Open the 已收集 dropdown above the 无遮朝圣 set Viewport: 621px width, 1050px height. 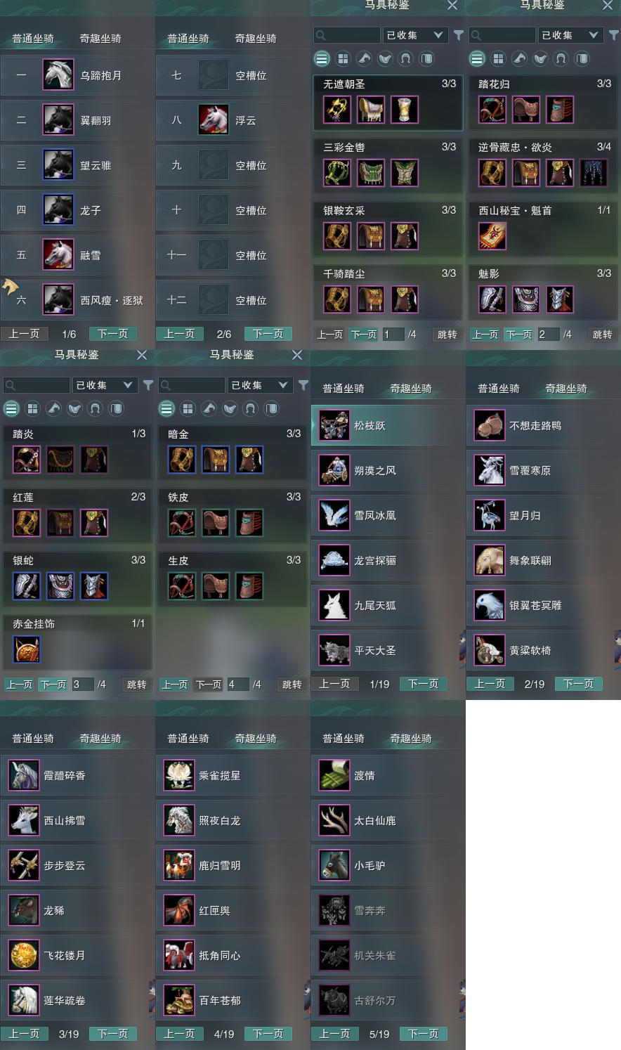coord(415,35)
